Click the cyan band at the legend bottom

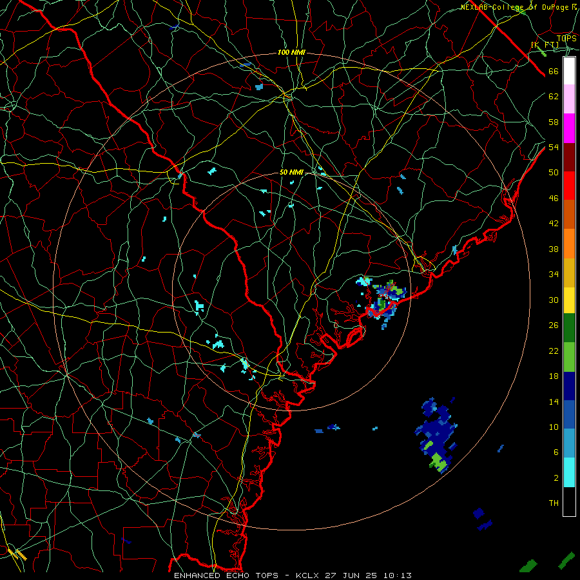569,472
